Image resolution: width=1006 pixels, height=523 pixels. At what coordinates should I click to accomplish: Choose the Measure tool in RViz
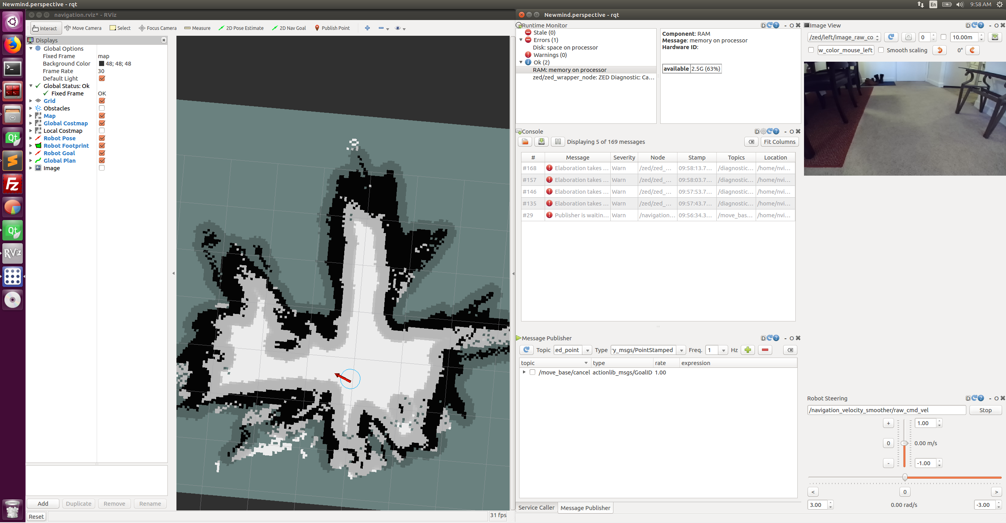pos(197,28)
